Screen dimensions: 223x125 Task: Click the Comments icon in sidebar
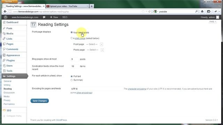pos(4,49)
